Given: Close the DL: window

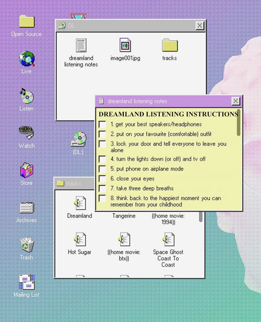Looking at the screenshot, I should (200, 25).
